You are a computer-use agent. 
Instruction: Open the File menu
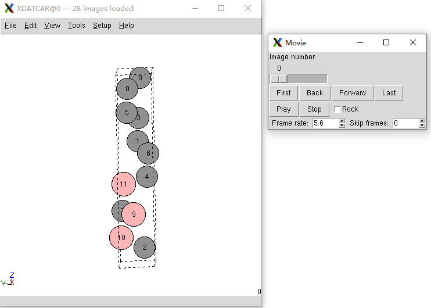(x=10, y=26)
